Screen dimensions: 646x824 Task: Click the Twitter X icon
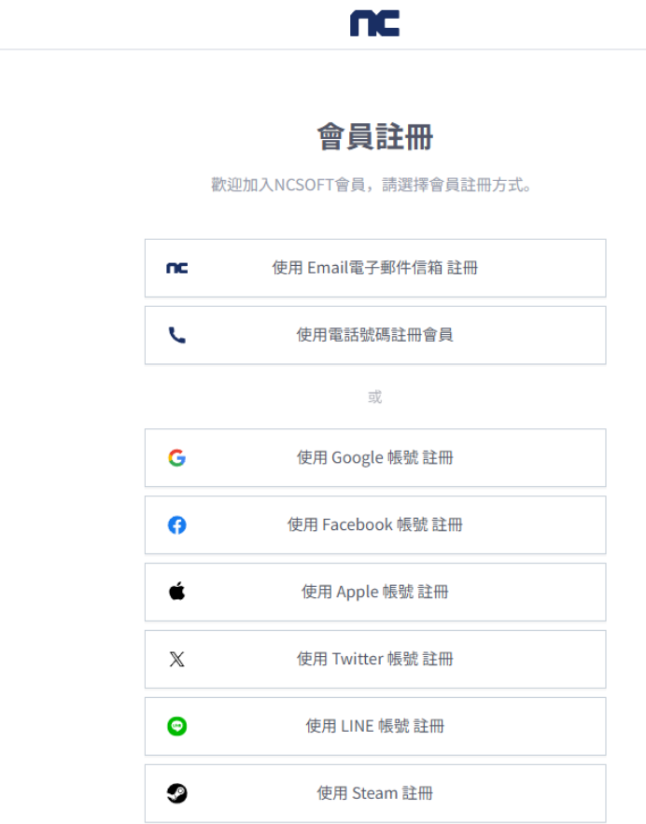177,659
